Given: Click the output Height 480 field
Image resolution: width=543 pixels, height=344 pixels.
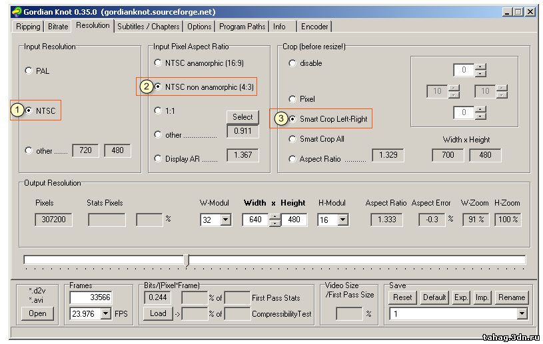Looking at the screenshot, I should coord(294,220).
